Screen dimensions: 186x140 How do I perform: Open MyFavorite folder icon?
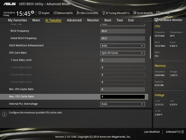(x=55, y=13)
